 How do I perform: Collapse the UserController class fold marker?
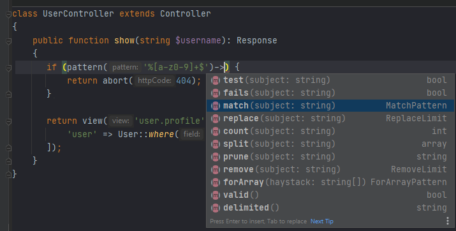[9, 14]
